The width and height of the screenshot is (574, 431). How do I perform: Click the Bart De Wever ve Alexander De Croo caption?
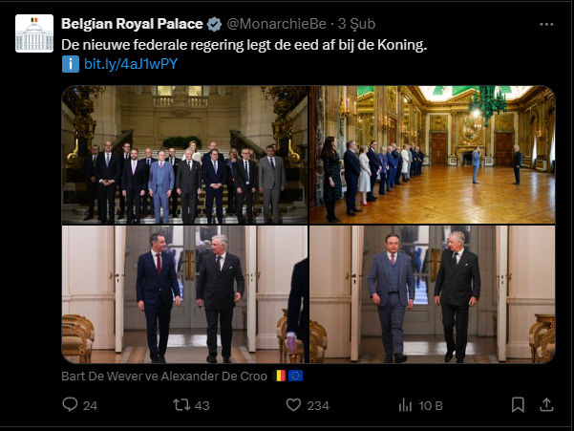(164, 376)
